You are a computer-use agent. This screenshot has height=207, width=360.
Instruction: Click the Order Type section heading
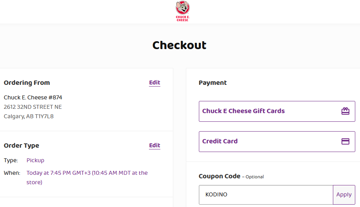(21, 145)
